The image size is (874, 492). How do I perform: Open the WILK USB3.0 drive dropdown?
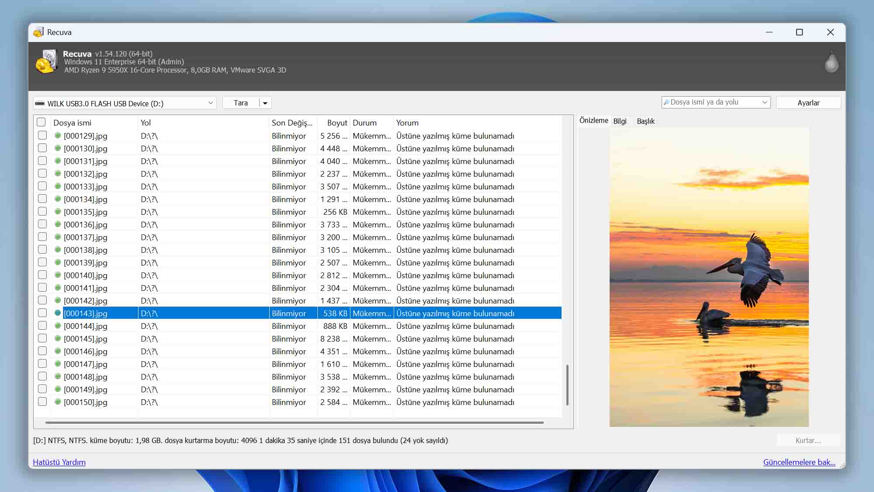click(211, 103)
